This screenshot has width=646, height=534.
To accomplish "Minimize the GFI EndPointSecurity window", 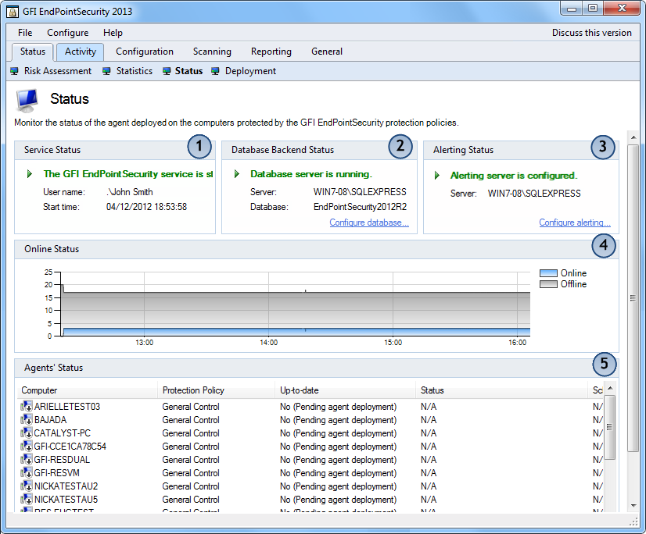I will click(572, 9).
